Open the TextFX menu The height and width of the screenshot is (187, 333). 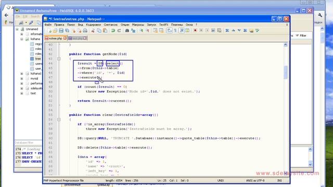[163, 25]
